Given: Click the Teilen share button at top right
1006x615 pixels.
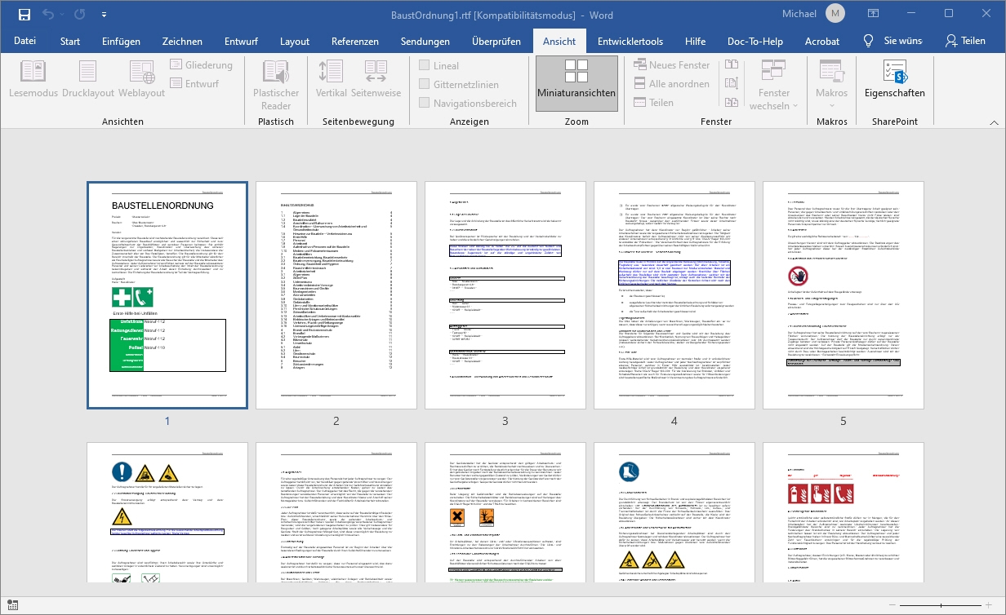Looking at the screenshot, I should (x=965, y=41).
